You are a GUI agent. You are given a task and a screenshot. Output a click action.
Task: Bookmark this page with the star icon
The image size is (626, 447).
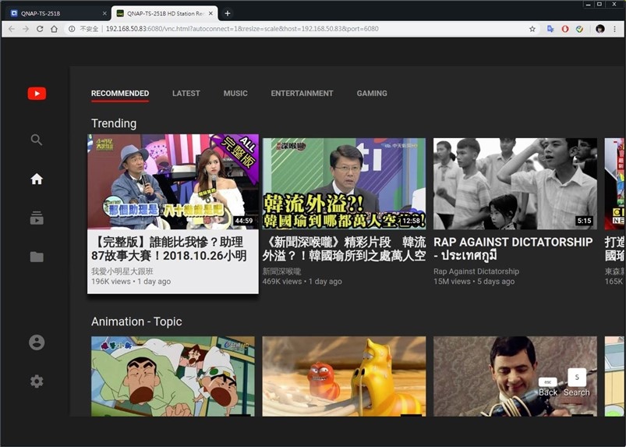click(x=532, y=29)
